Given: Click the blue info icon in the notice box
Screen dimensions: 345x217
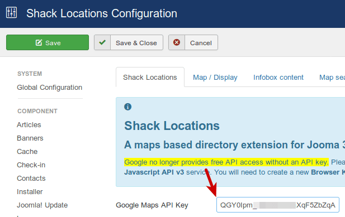Looking at the screenshot, I should point(128,107).
